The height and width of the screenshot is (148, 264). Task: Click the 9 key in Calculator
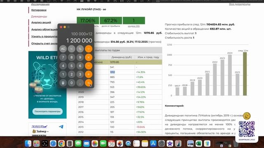[80, 58]
